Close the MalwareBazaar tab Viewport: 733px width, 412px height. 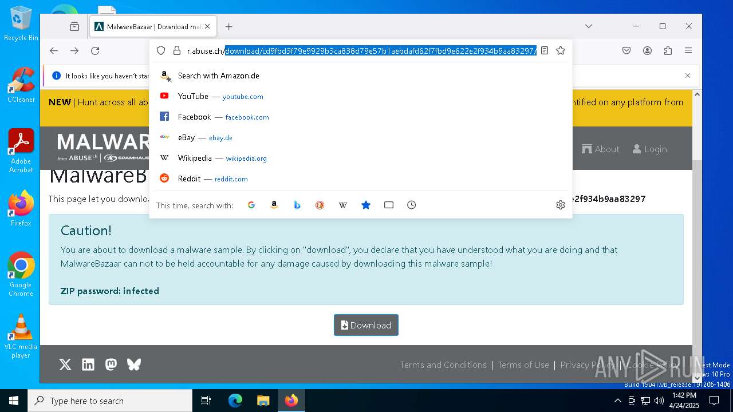207,26
